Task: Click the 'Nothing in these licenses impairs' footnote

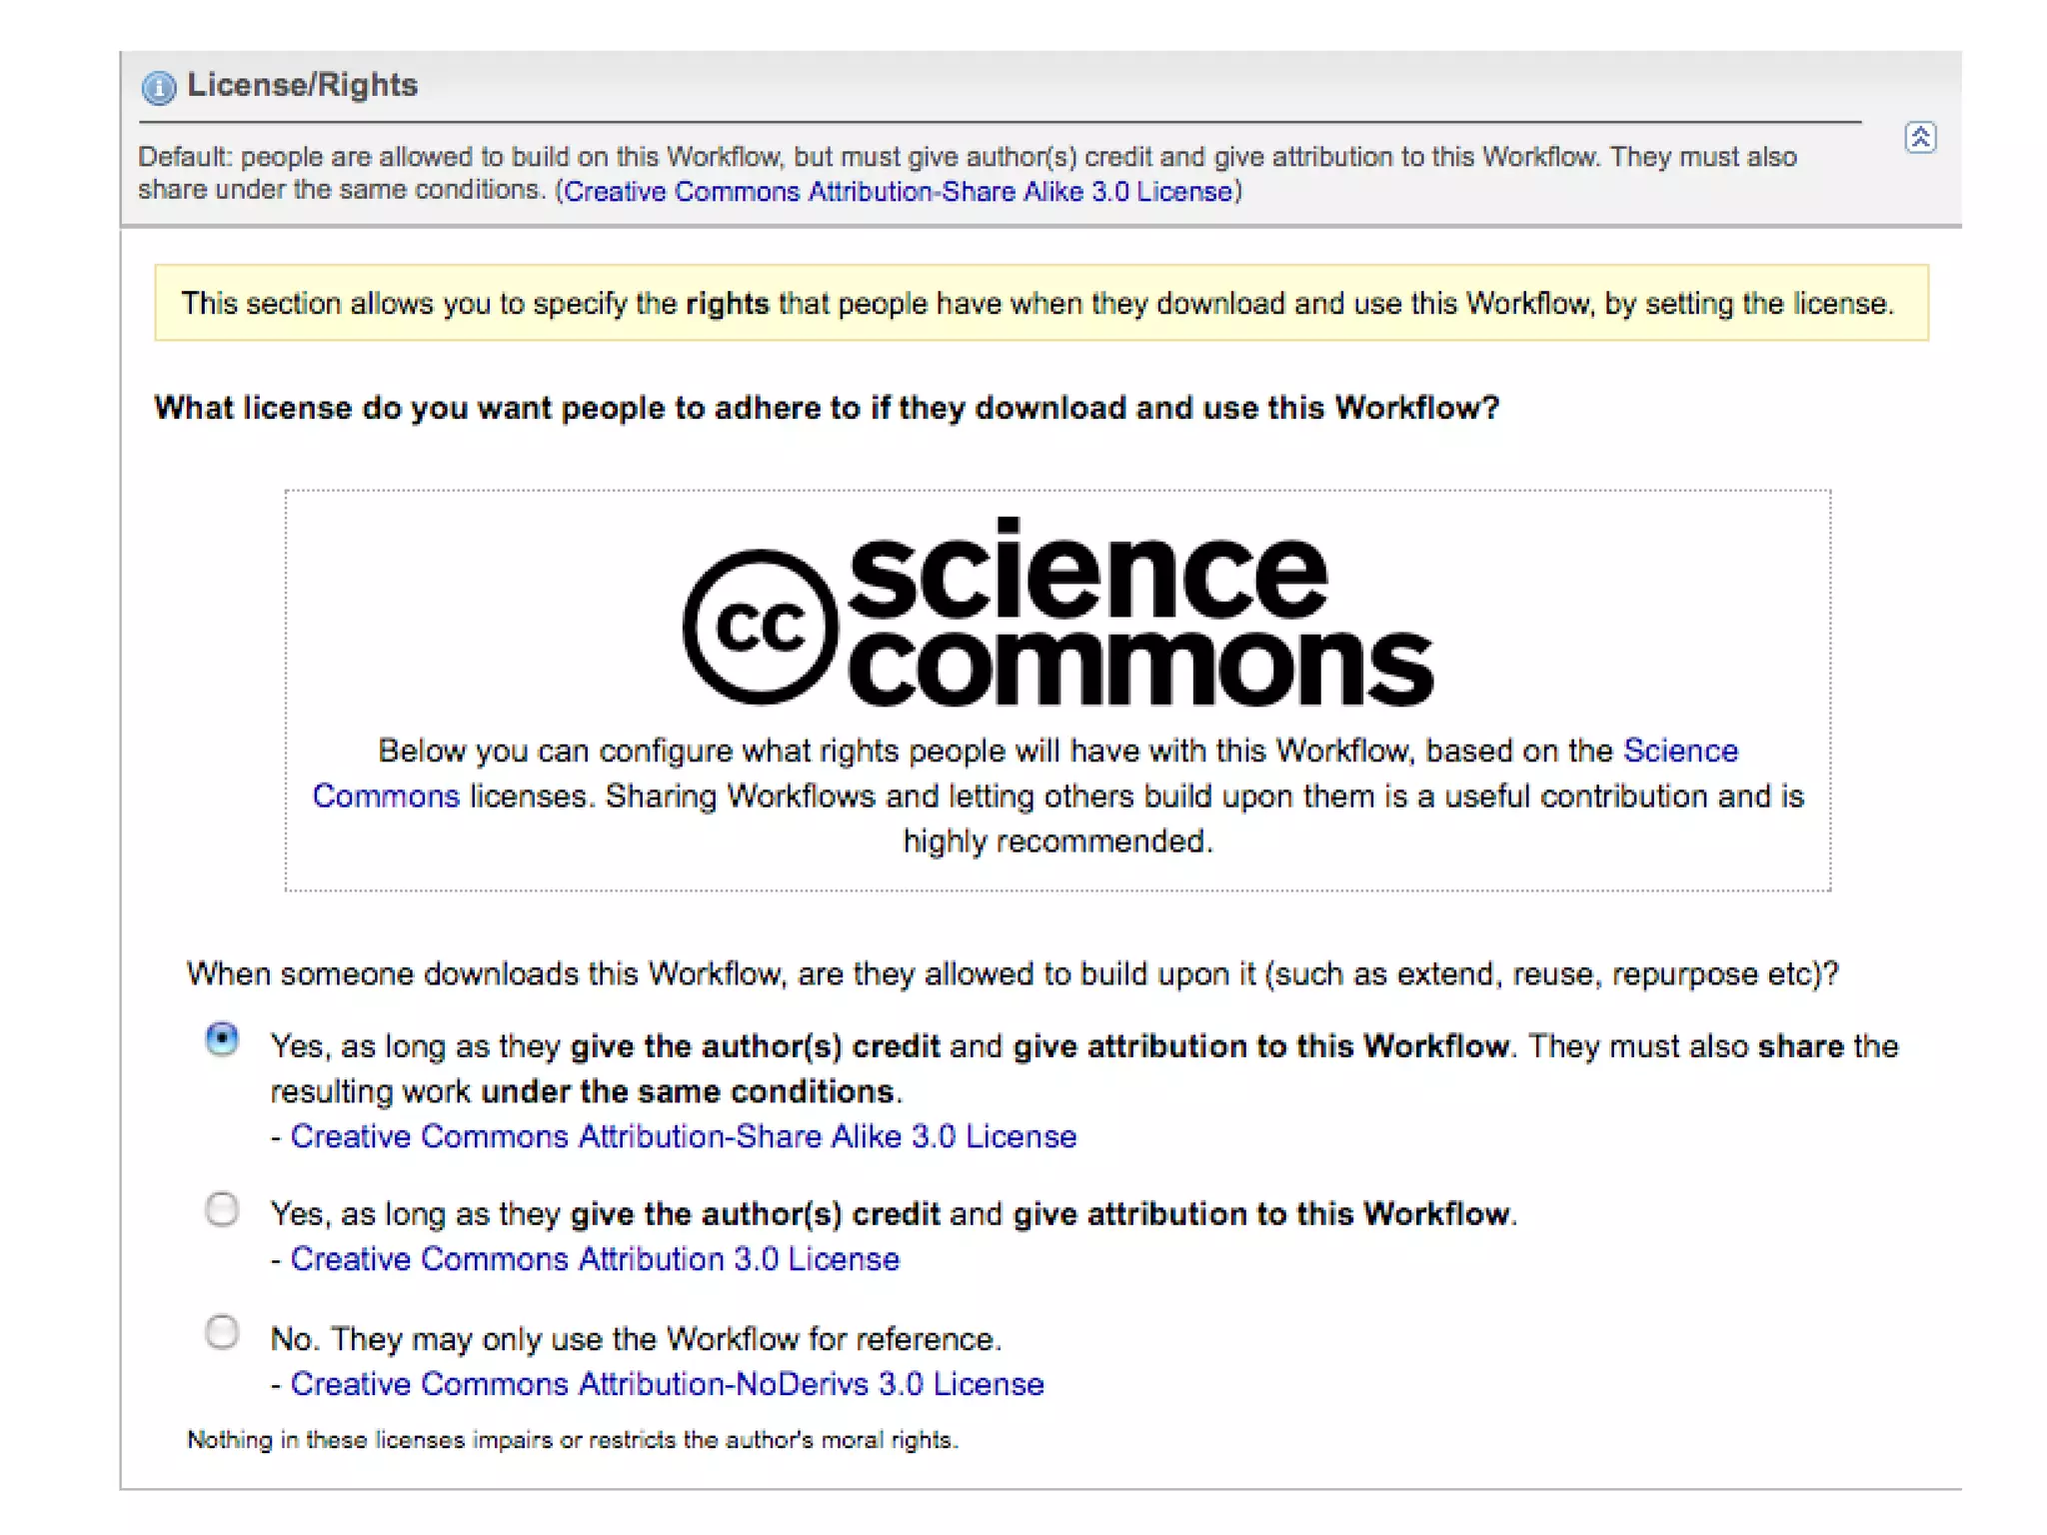Action: click(572, 1440)
